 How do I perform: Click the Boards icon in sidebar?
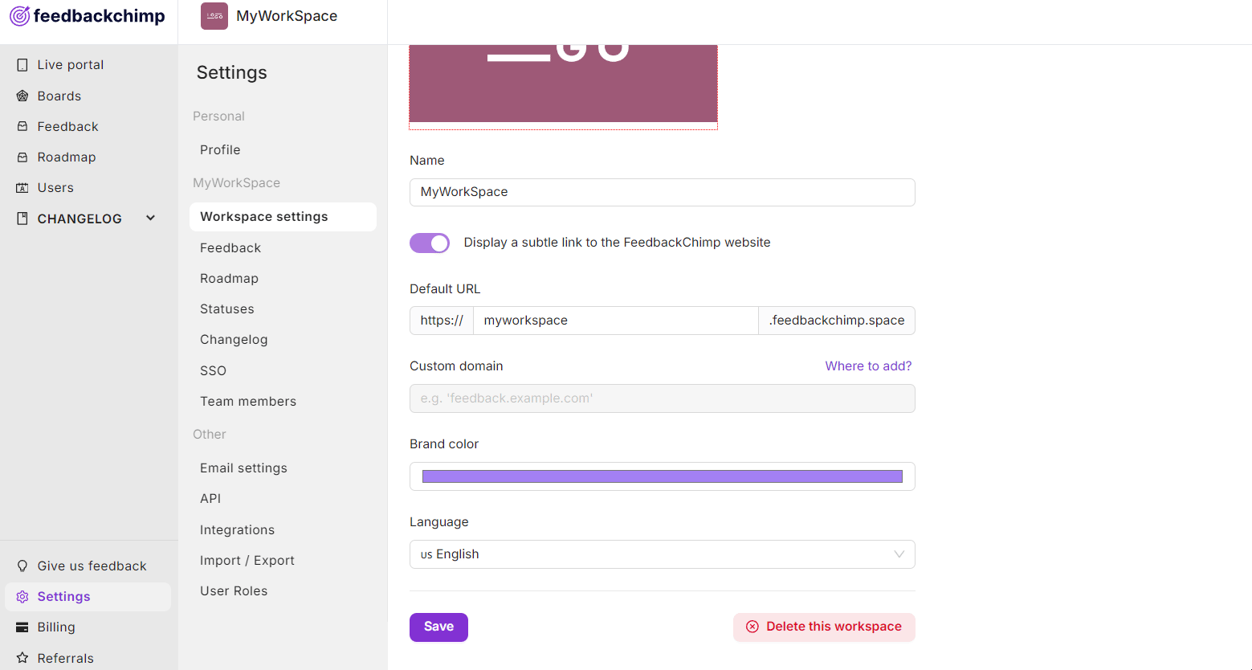(x=22, y=96)
